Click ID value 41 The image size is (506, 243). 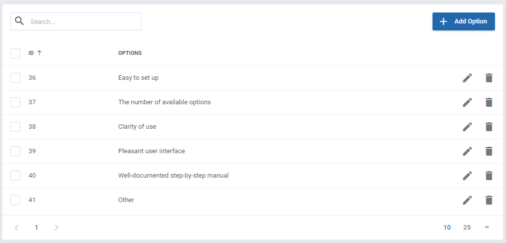(x=32, y=200)
